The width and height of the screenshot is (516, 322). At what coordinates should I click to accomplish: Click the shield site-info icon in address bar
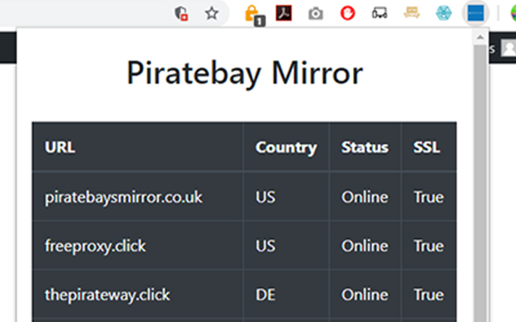pos(181,14)
